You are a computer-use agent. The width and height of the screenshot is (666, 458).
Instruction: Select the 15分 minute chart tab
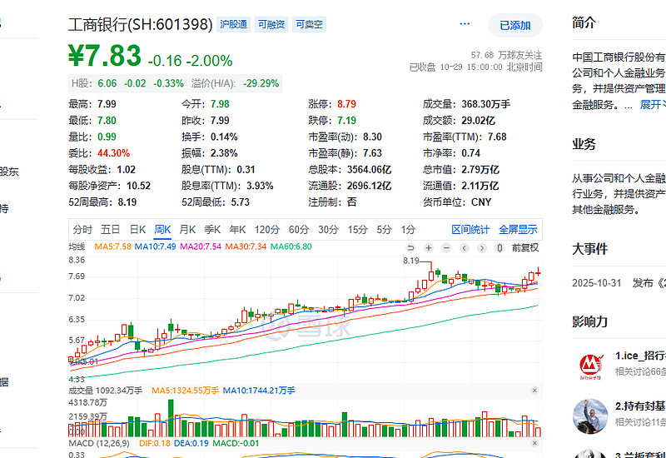pos(357,230)
